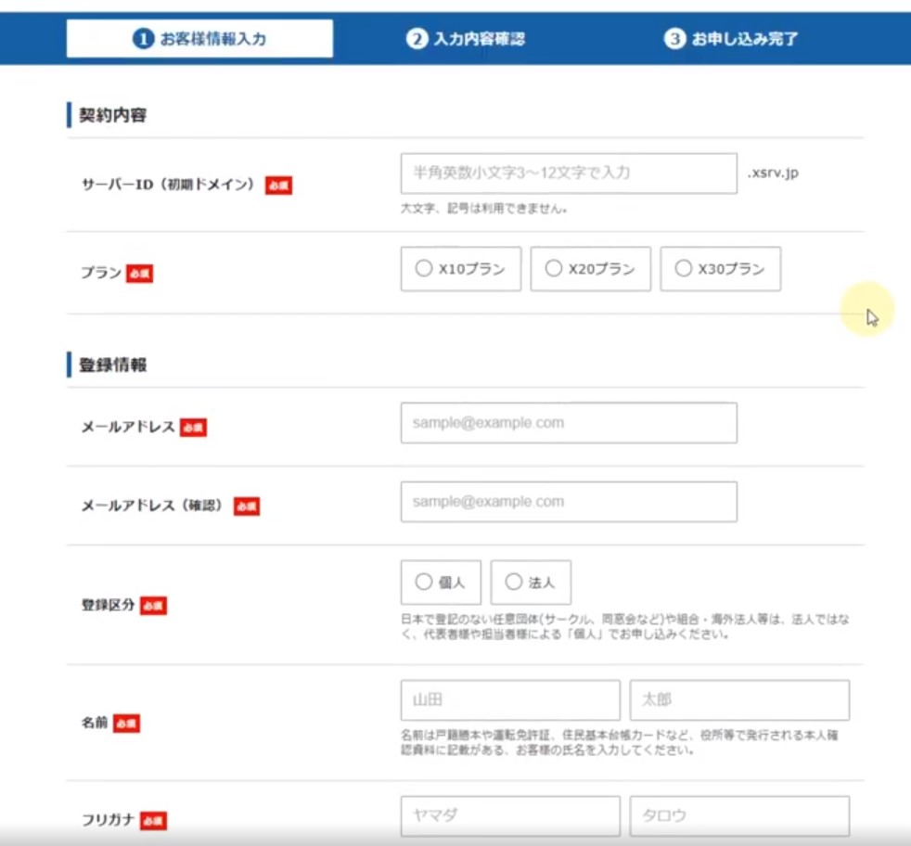Choose the X10プラン radio option

coord(461,269)
